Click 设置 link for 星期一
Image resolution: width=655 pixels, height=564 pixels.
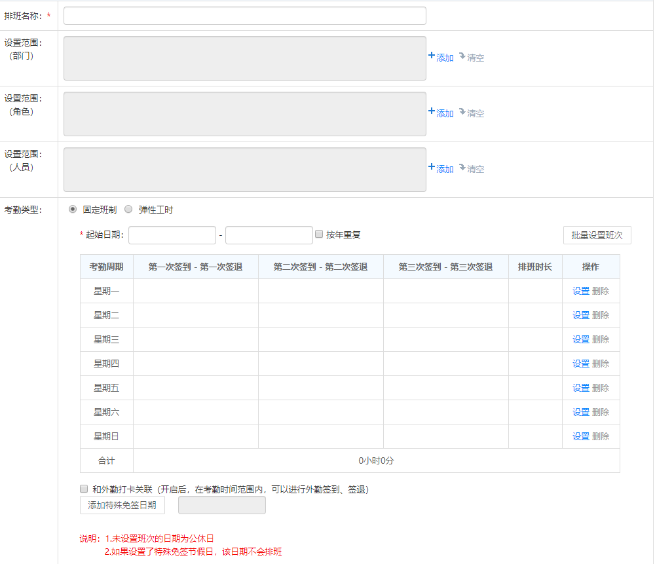point(580,291)
